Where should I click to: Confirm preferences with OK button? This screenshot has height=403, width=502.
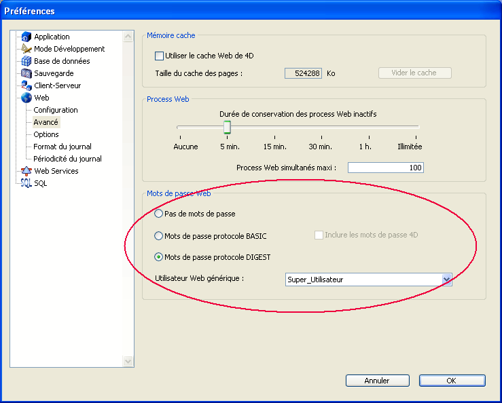[451, 381]
